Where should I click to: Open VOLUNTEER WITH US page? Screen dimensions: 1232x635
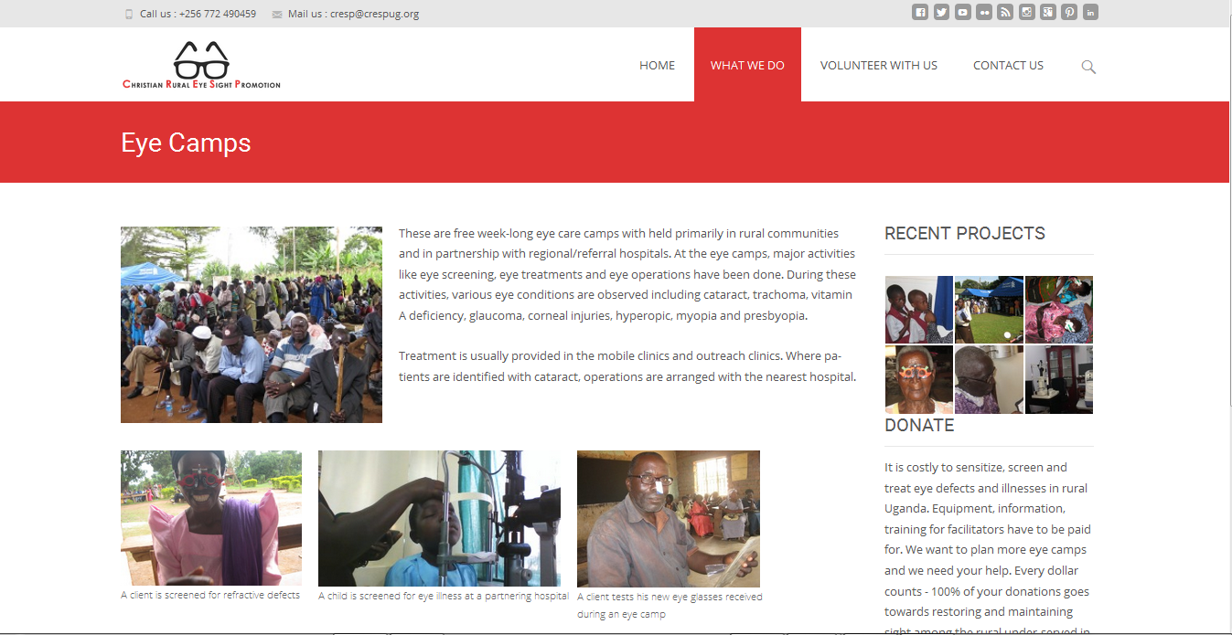[879, 65]
